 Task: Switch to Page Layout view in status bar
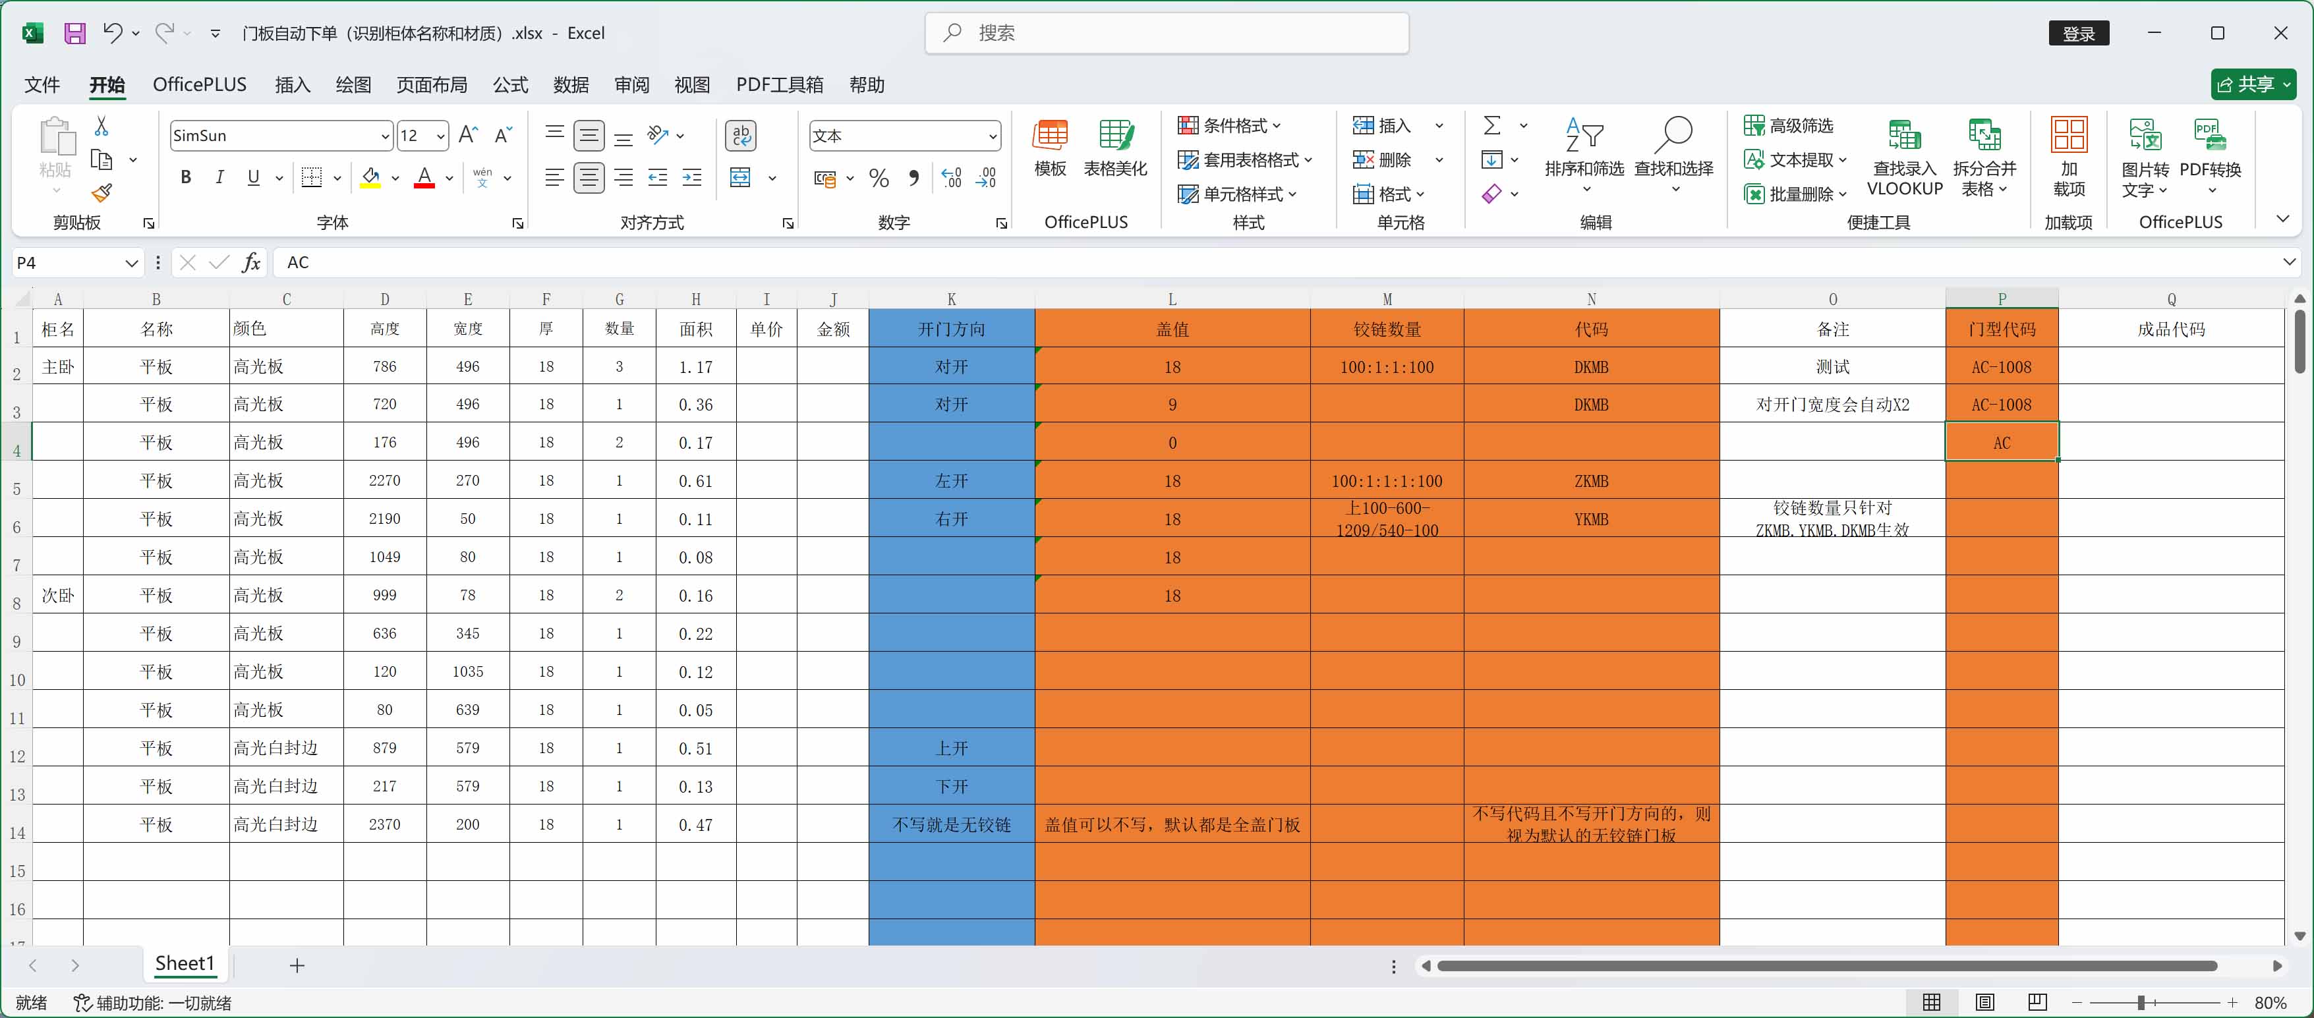[1984, 1002]
